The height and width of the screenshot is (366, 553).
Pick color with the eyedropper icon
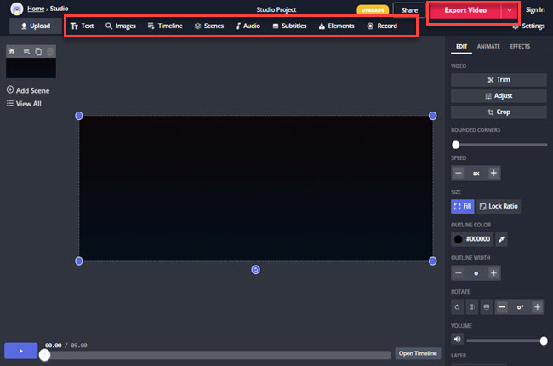click(501, 239)
